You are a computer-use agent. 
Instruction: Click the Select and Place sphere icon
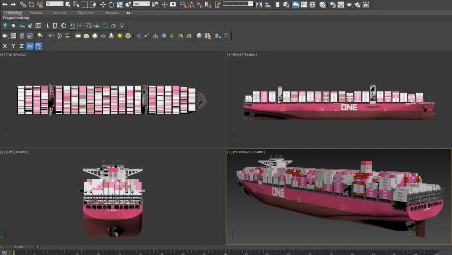tap(128, 5)
